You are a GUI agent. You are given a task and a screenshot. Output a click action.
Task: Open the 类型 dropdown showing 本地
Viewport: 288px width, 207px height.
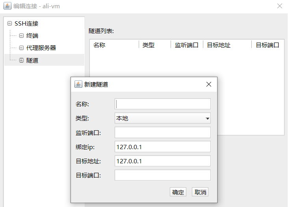[162, 118]
